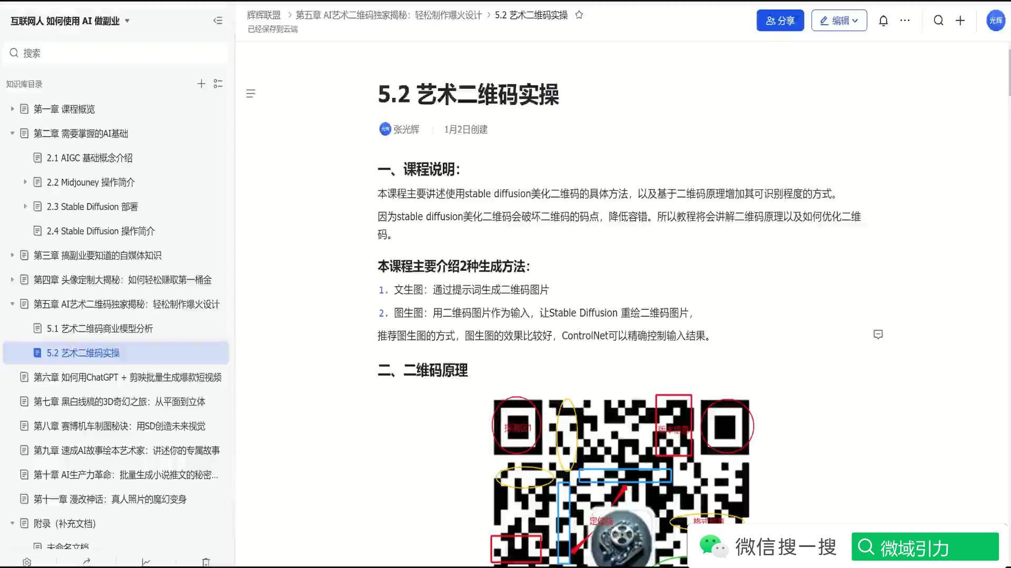Open the trash bin in sidebar footer
This screenshot has height=568, width=1011.
pyautogui.click(x=206, y=562)
